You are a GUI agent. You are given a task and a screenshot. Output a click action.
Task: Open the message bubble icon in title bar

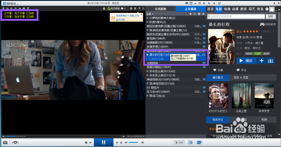click(187, 3)
